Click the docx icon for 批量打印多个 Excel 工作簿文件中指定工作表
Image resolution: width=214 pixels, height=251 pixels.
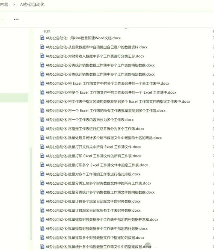pos(42,165)
